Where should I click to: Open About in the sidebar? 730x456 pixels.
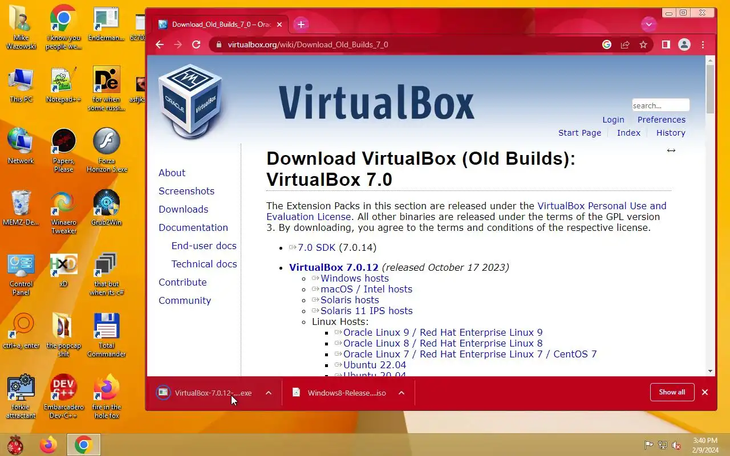point(172,173)
